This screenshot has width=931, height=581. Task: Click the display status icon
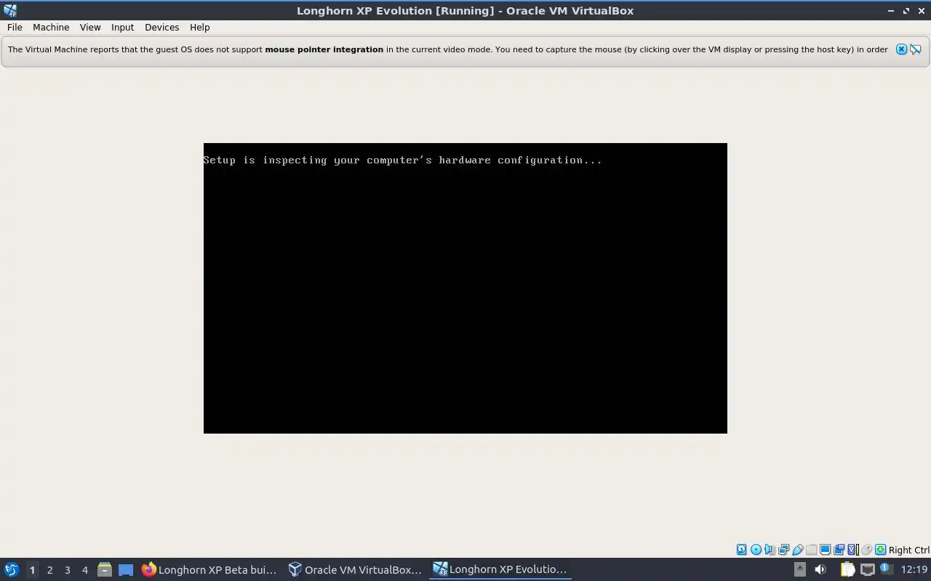pos(825,550)
